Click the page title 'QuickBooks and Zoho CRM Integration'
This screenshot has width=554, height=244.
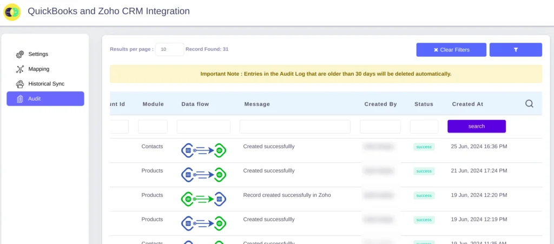(x=108, y=11)
